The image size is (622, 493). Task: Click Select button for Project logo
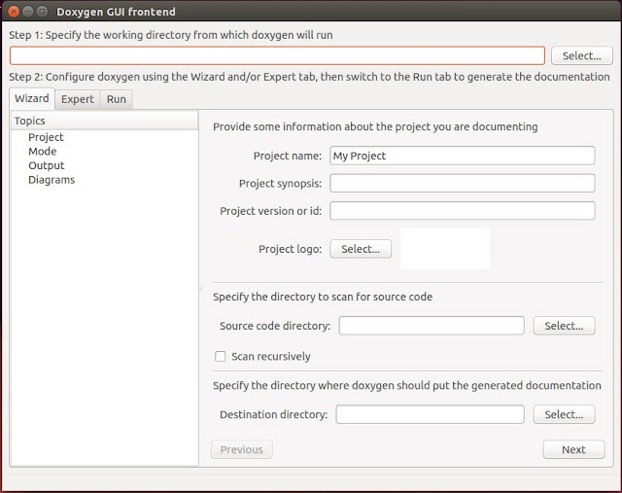[361, 249]
